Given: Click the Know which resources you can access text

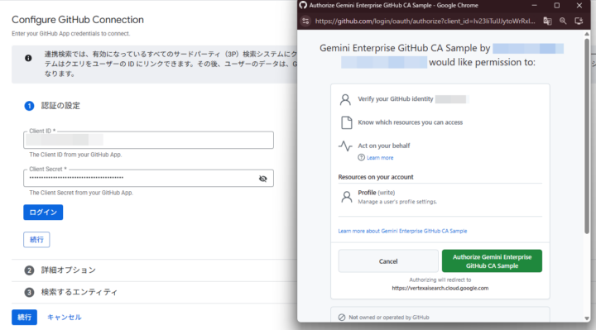Looking at the screenshot, I should (410, 122).
